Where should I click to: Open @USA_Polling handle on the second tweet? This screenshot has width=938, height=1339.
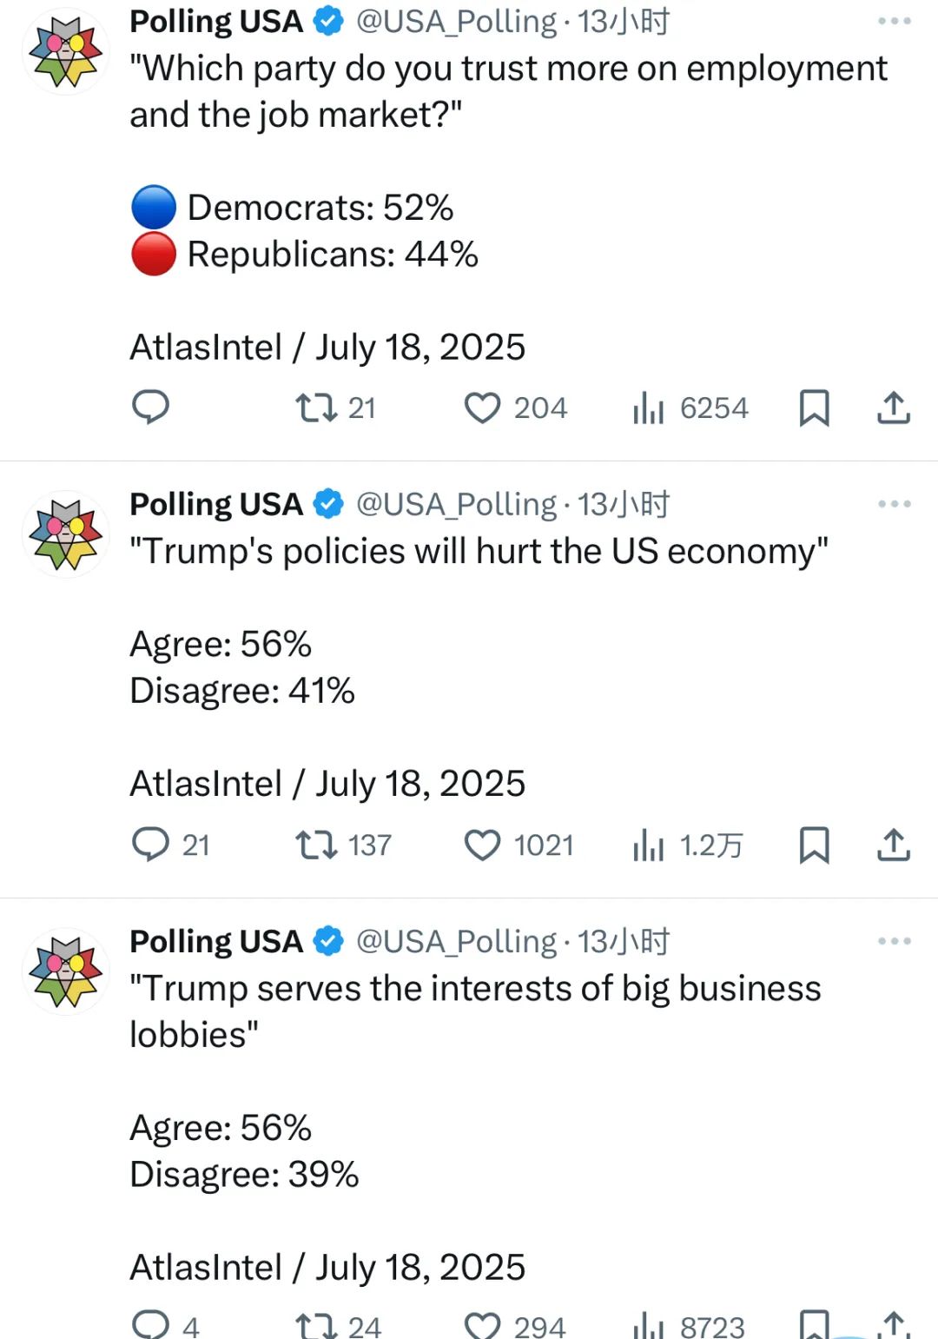click(457, 504)
